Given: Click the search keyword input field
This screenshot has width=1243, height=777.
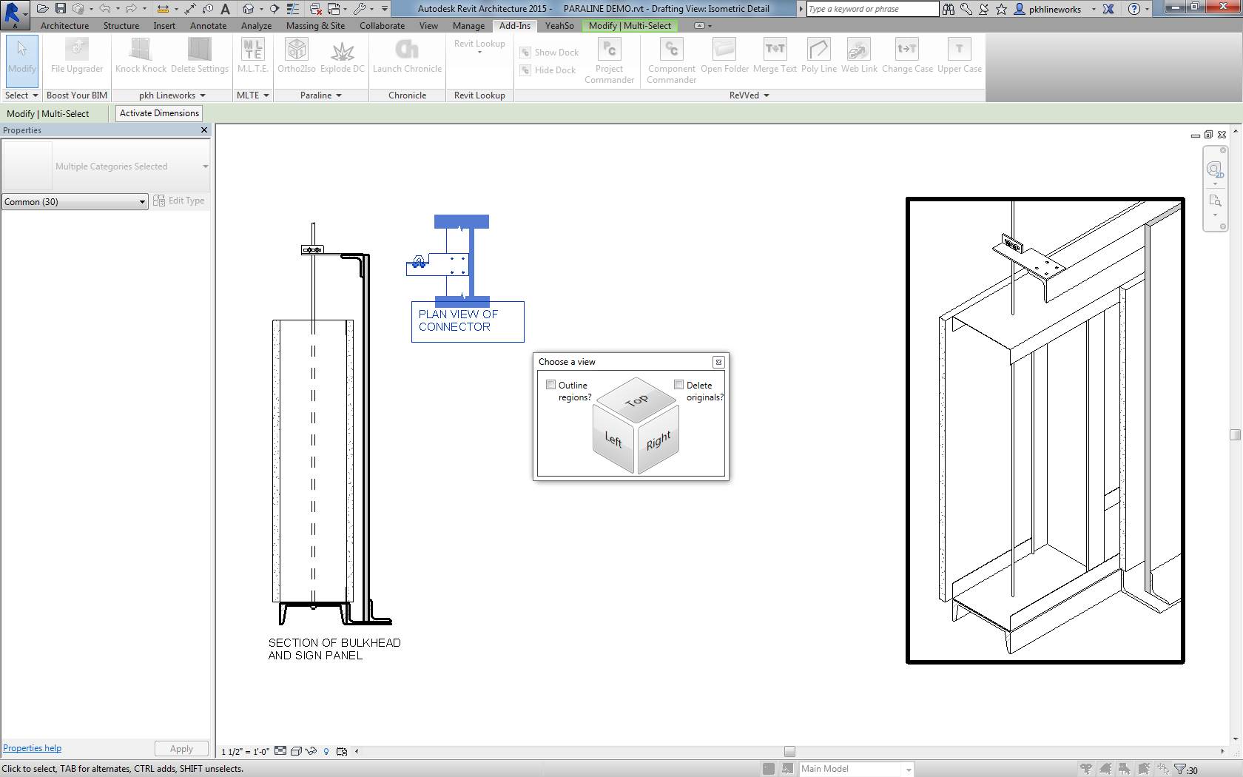Looking at the screenshot, I should pos(872,9).
